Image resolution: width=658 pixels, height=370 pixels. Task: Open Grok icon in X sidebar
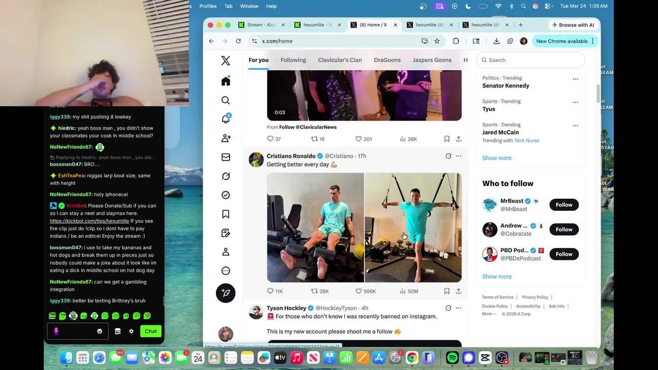coord(226,176)
